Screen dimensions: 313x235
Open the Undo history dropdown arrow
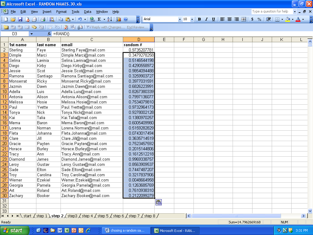[85, 19]
